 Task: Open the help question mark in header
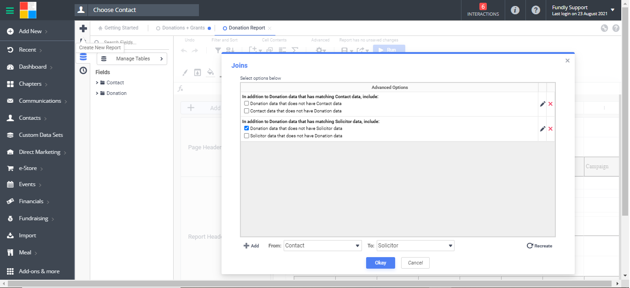pos(536,10)
